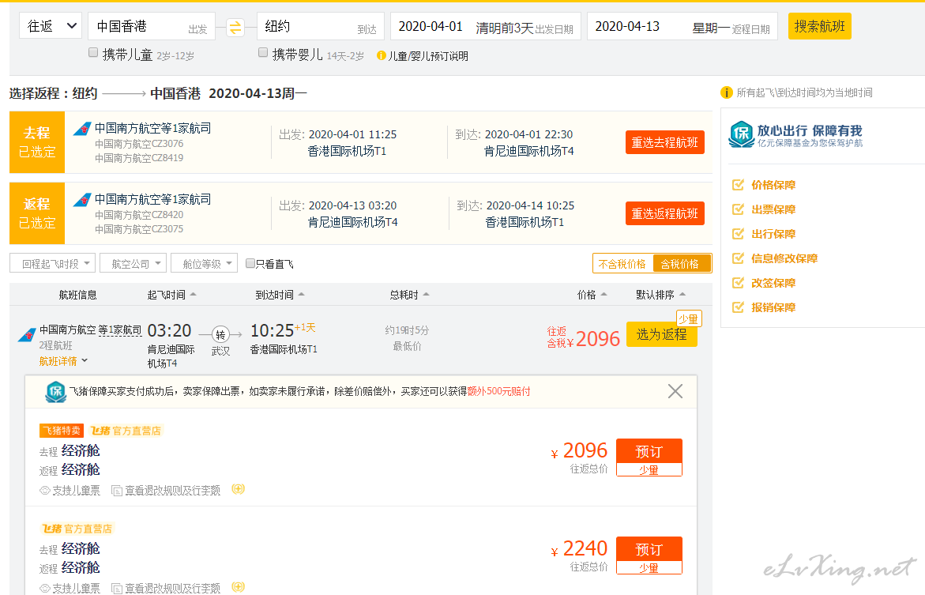Click 重选返程航班 button

[x=665, y=213]
